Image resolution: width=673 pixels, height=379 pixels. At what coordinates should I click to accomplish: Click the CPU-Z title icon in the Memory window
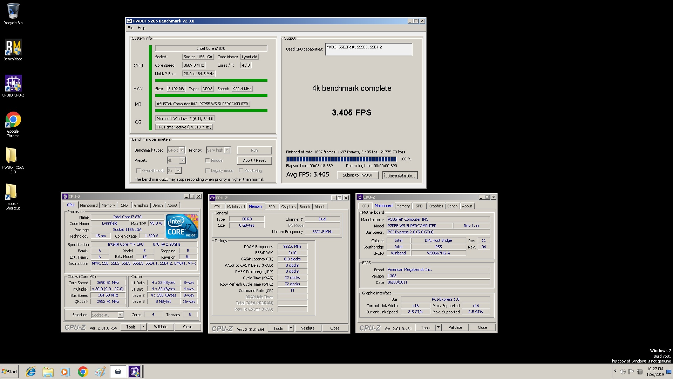coord(212,198)
